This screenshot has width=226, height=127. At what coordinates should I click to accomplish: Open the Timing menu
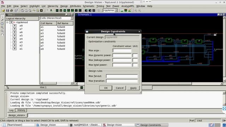pyautogui.click(x=100, y=6)
